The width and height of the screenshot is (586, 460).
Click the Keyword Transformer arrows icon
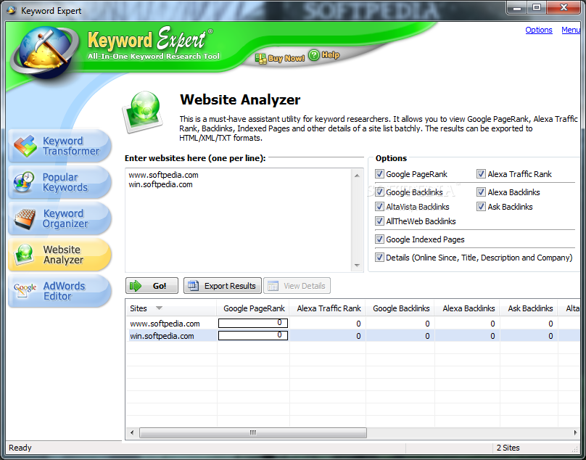tap(25, 146)
